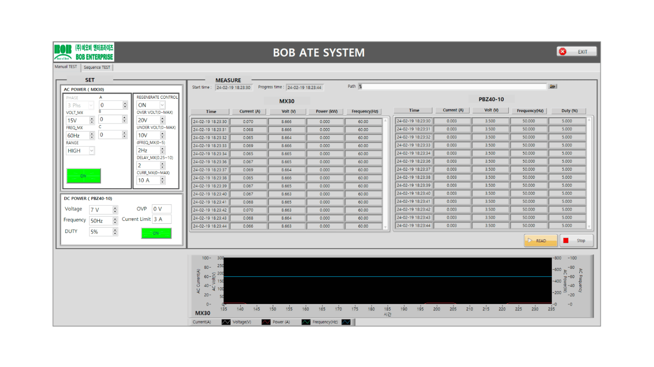Click the Path text input field
The image size is (654, 367).
click(454, 86)
